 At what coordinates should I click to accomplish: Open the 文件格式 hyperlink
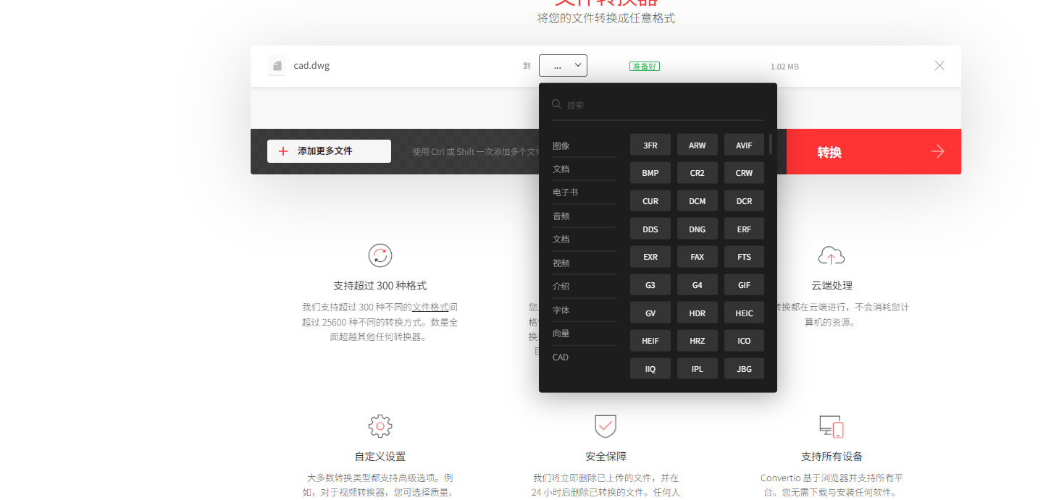click(430, 307)
